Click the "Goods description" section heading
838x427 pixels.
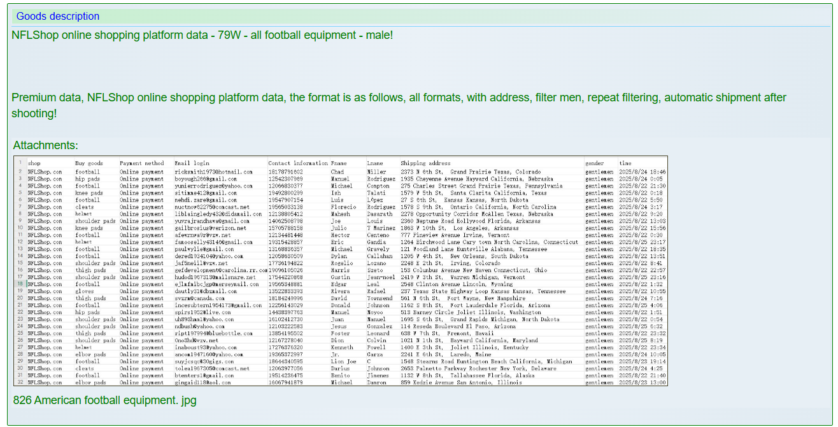click(58, 17)
